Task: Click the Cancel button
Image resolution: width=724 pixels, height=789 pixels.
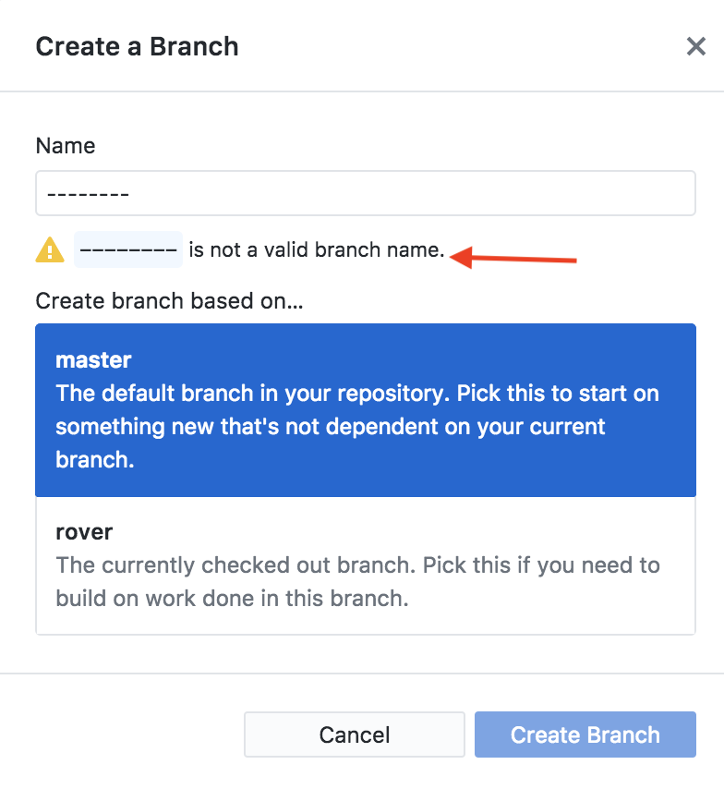Action: [x=354, y=734]
